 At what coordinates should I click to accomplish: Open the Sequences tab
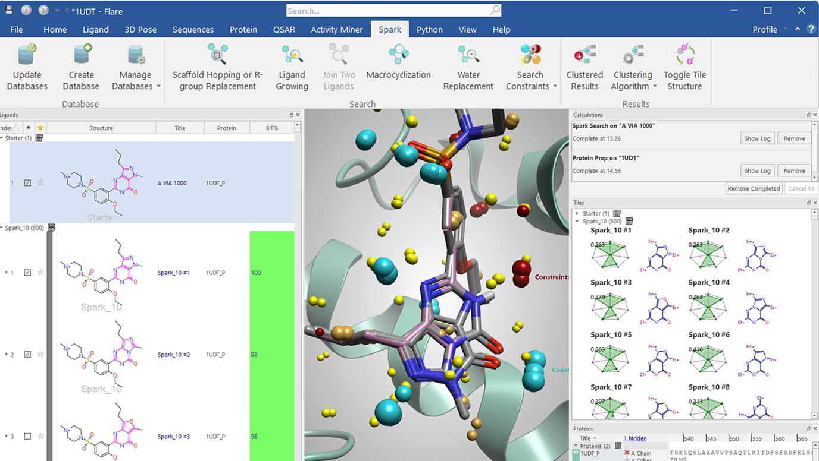click(x=193, y=30)
